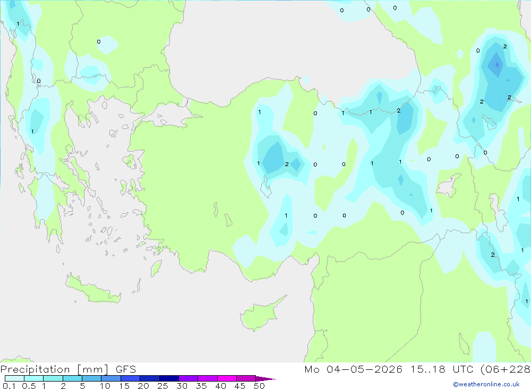Click the '45' legend scale label
Screen dimensions: 531x389
pos(240,386)
